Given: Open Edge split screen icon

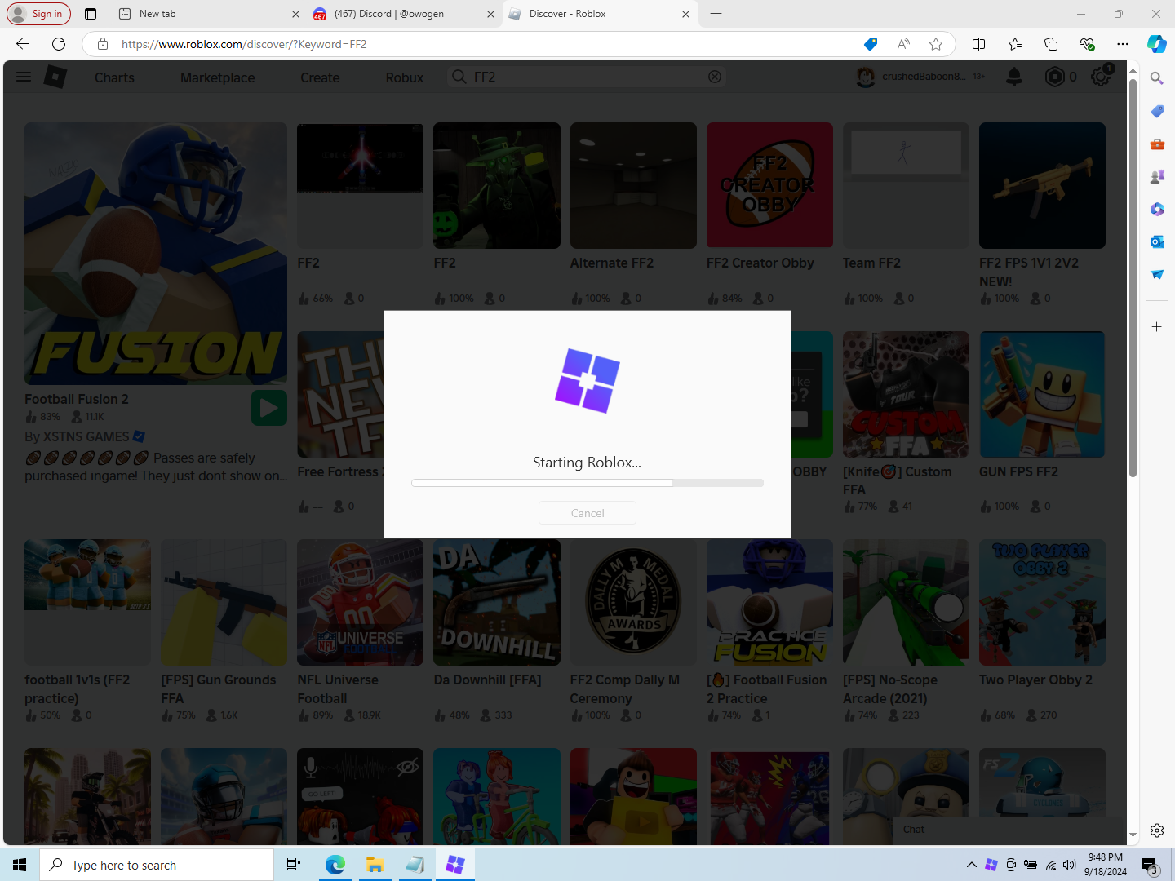Looking at the screenshot, I should (x=979, y=44).
